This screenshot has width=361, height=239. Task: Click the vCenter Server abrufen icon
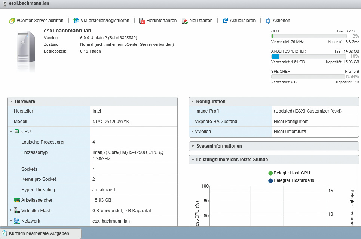coord(12,21)
